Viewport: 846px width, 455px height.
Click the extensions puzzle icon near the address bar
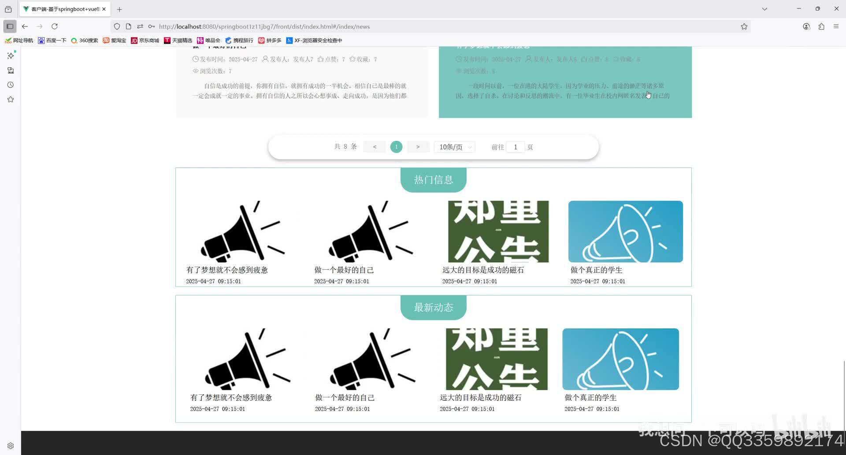821,26
